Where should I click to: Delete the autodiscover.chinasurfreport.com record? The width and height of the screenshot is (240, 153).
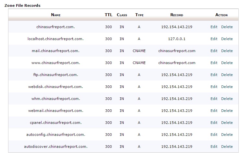[x=227, y=147]
